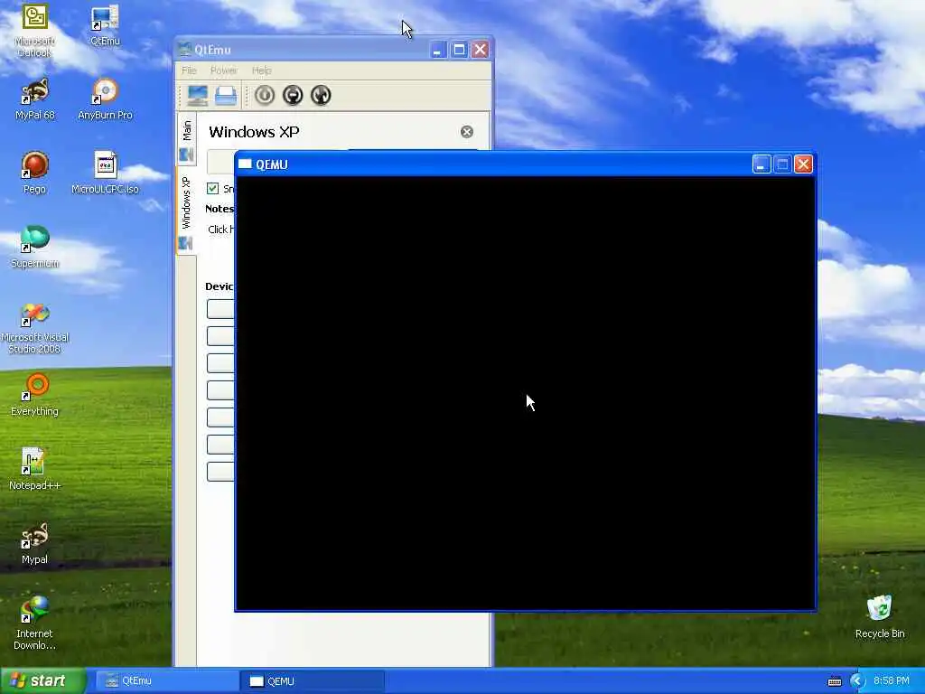Open the Power menu in QtEmu
The width and height of the screenshot is (925, 694).
[x=224, y=70]
